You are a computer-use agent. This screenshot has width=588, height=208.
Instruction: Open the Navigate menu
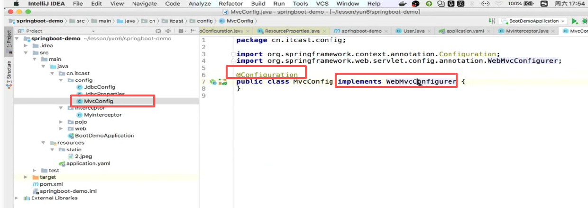[145, 3]
